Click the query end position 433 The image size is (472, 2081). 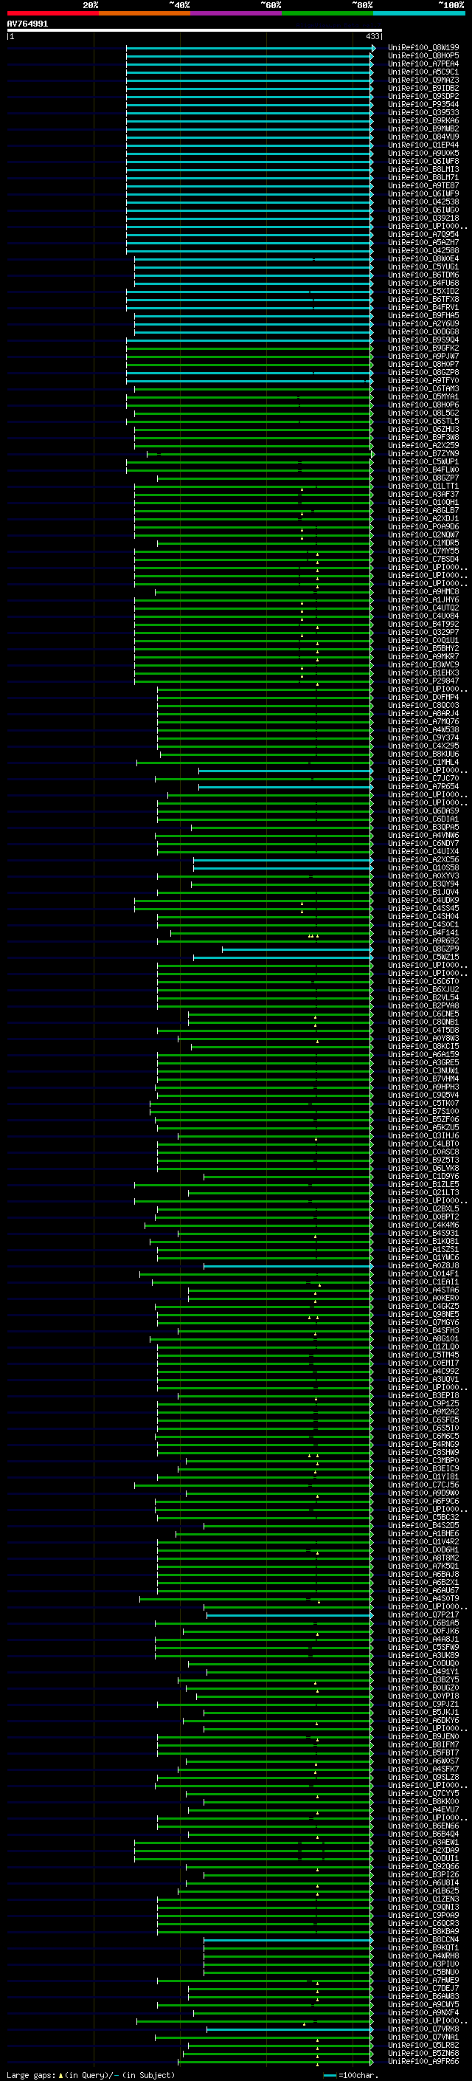click(372, 36)
